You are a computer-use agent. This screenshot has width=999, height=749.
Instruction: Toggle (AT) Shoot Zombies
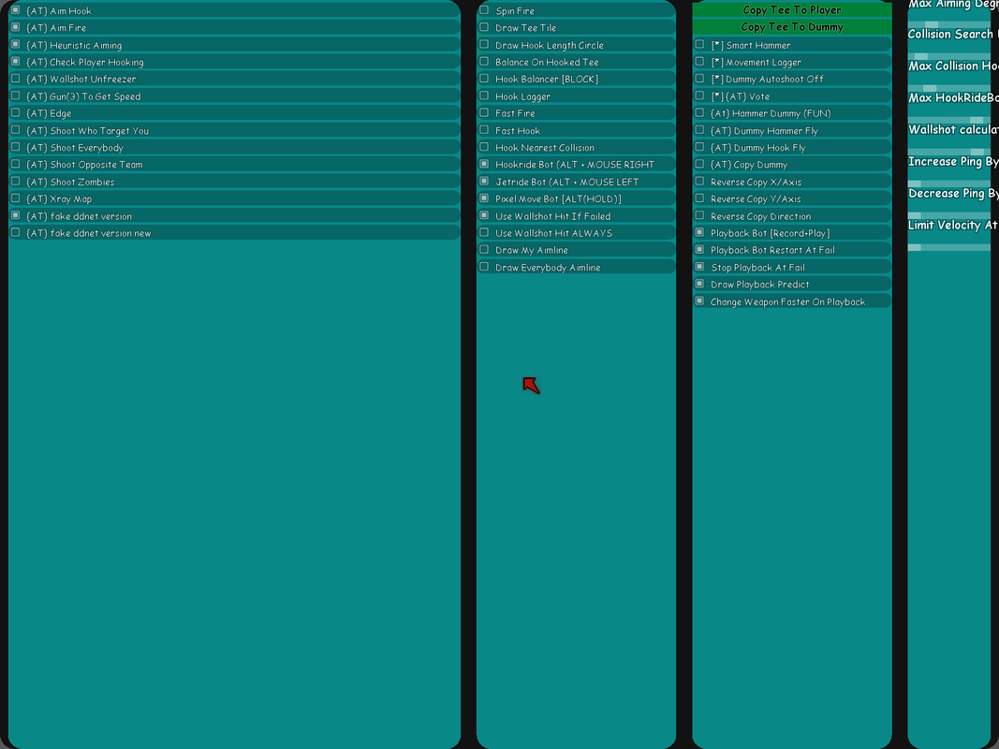(x=15, y=181)
